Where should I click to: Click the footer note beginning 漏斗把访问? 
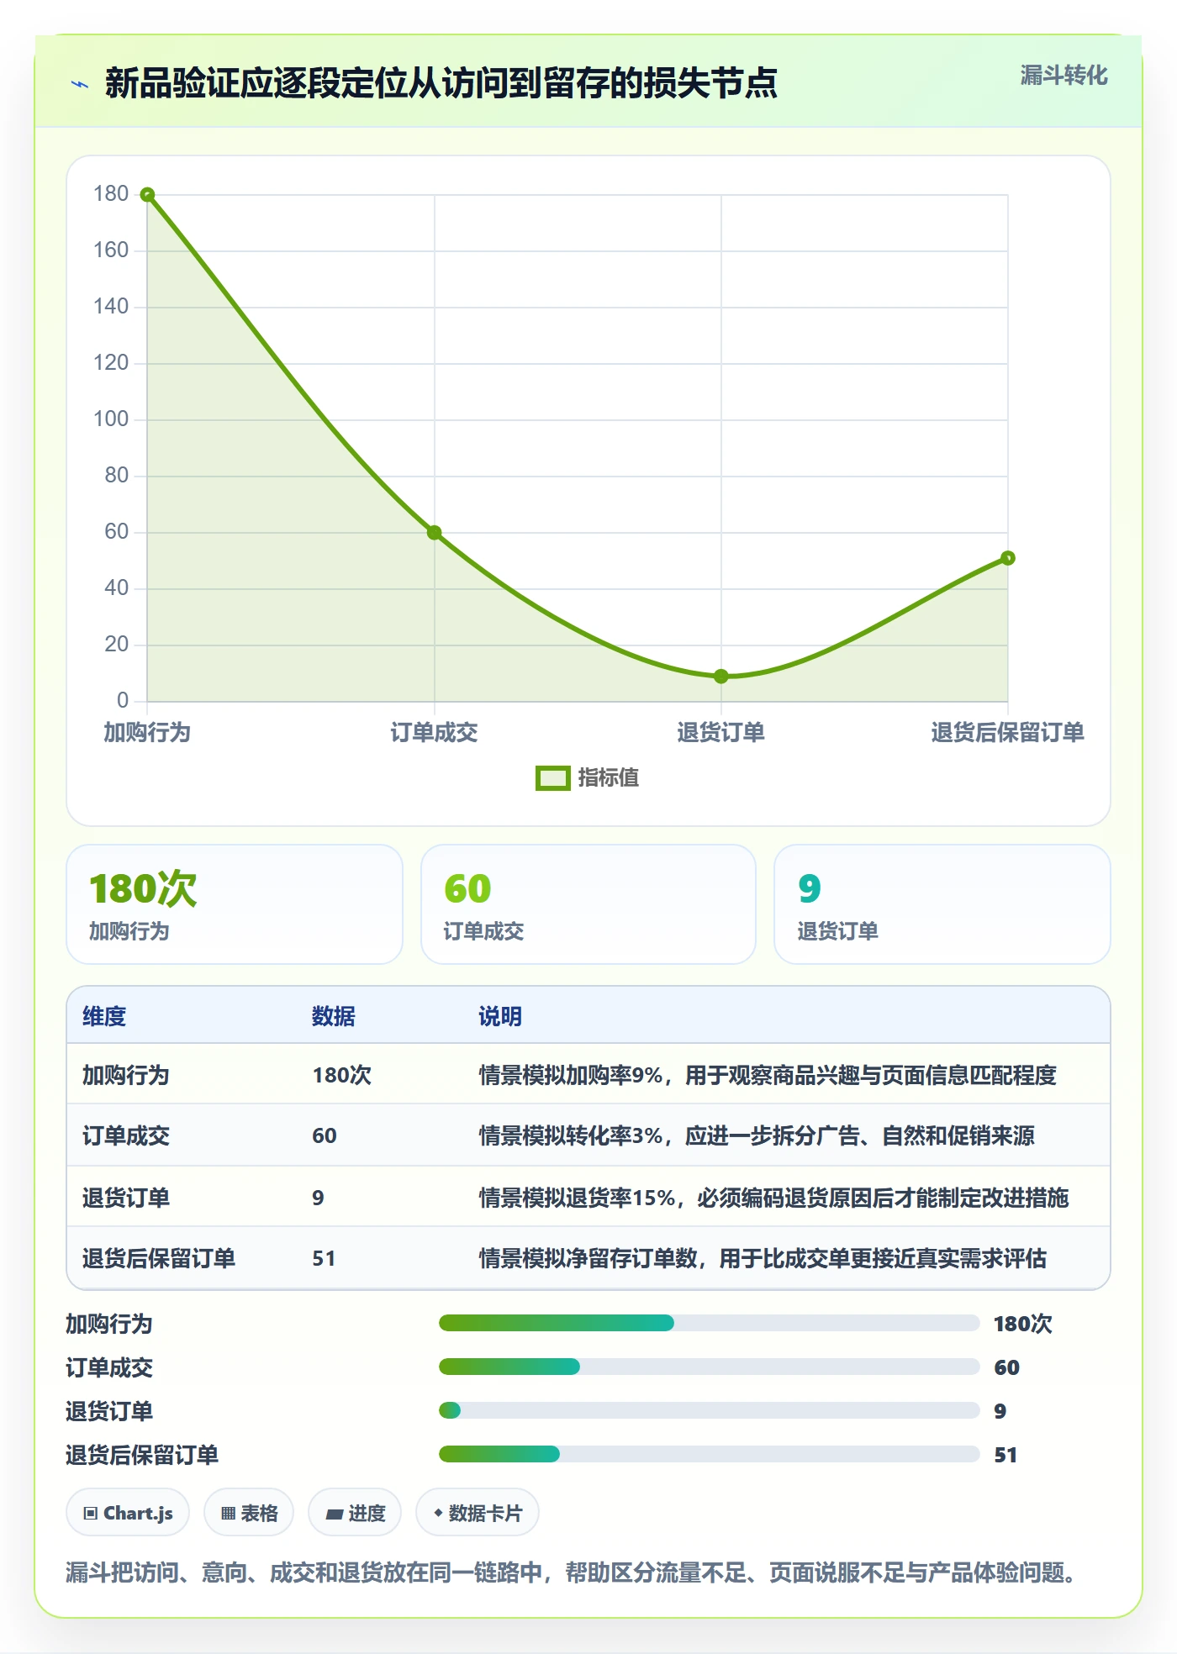pos(571,1572)
